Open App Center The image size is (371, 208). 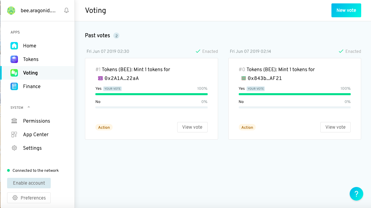click(38, 134)
